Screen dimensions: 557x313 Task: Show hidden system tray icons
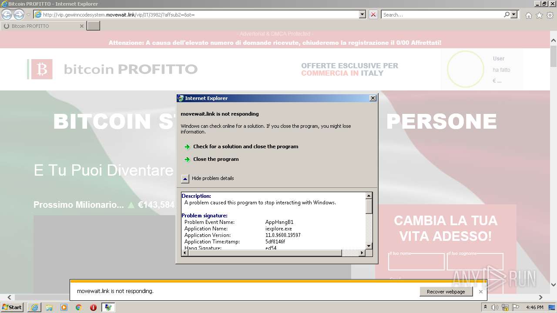coord(486,307)
